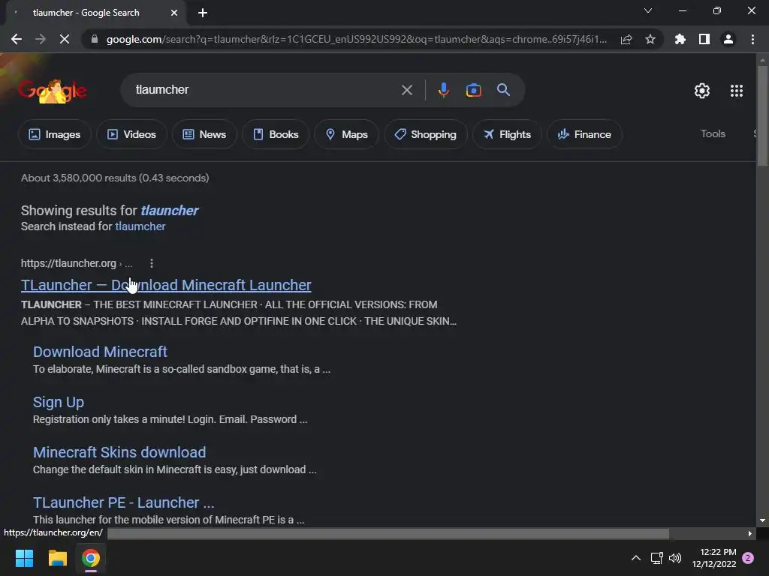
Task: Go back to the previous page
Action: pos(17,39)
